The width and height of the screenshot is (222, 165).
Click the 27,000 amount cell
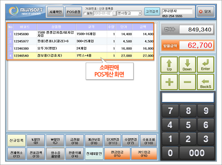point(143,56)
